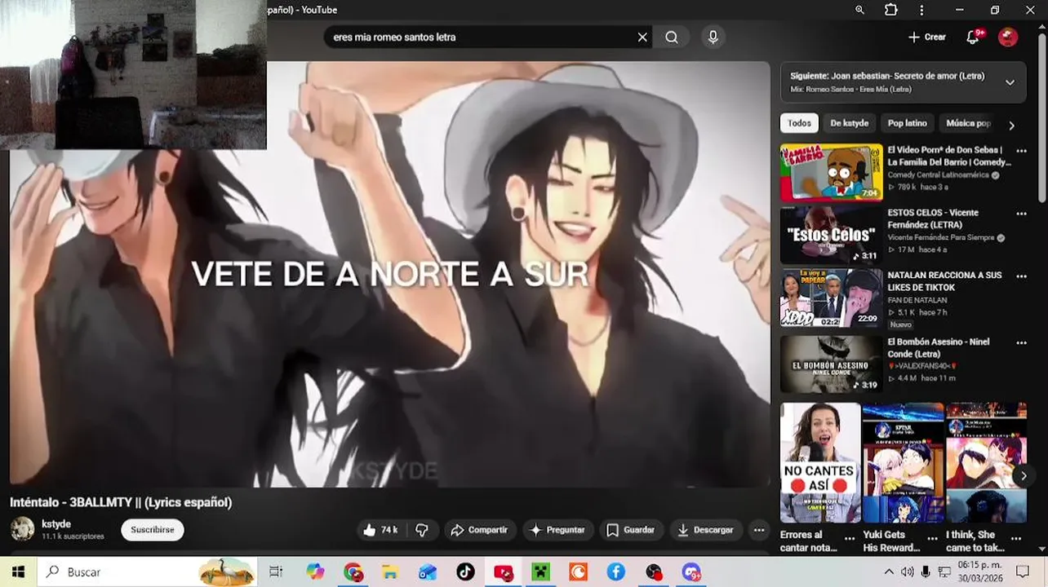The image size is (1048, 587).
Task: Open Chrome from the taskbar
Action: pos(353,572)
